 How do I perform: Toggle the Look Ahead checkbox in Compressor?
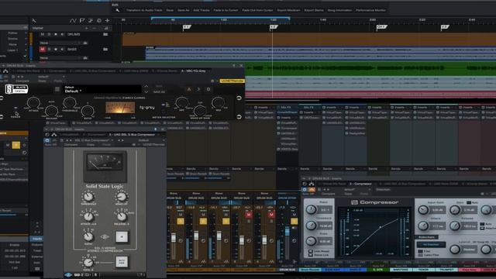coord(311,251)
